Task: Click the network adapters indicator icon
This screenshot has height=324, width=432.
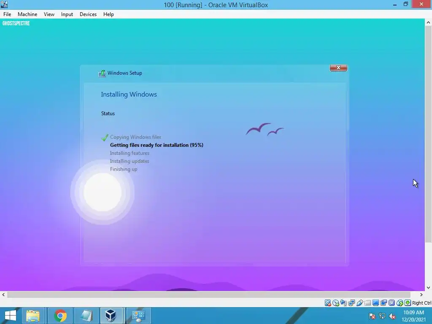Action: tap(351, 303)
